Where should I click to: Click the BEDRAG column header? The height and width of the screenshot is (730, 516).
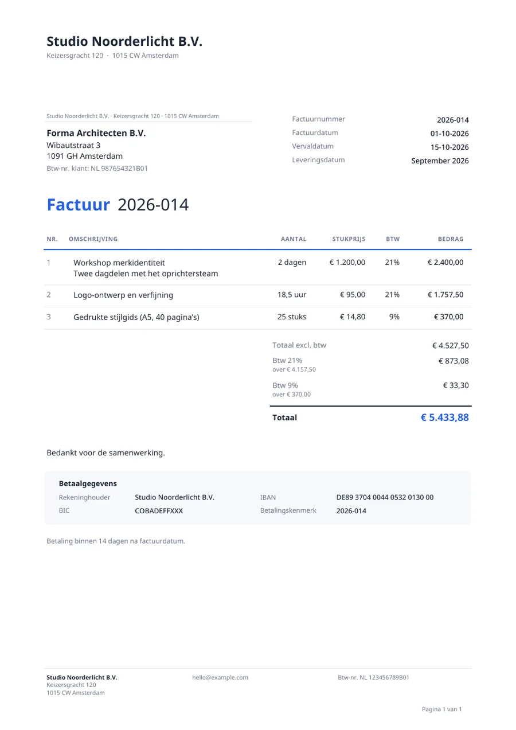coord(451,239)
